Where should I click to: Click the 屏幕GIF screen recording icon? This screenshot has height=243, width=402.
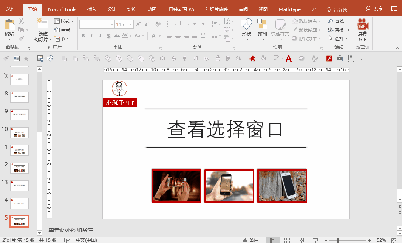coord(362,25)
